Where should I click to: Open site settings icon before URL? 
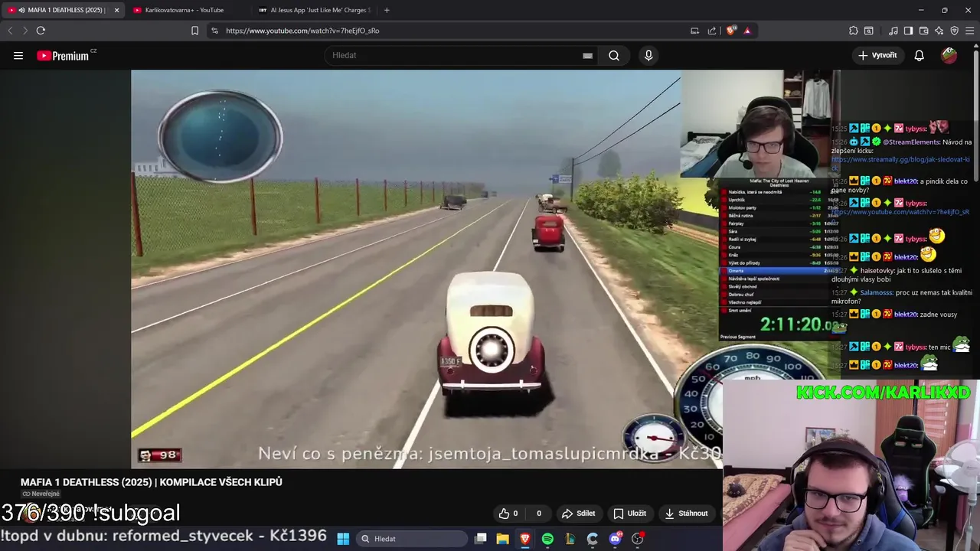214,31
